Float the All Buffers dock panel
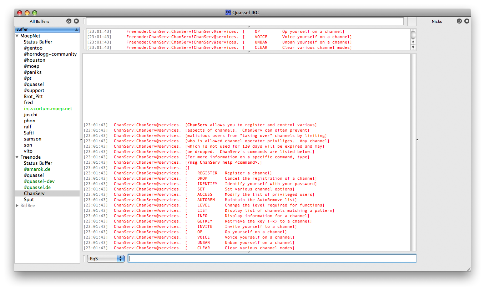Screen dimensions: 485x291 [x=69, y=21]
